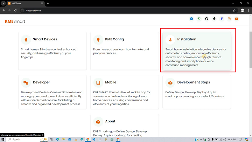This screenshot has width=252, height=142.
Task: Click the page vertical scrollbar thumb
Action: pos(251,49)
